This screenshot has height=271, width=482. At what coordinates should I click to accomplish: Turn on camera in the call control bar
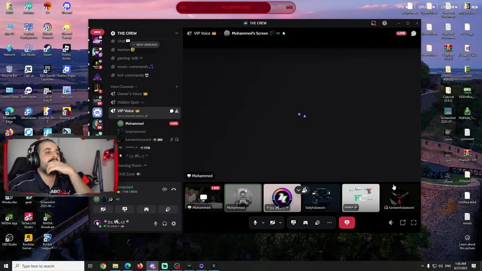point(273,222)
